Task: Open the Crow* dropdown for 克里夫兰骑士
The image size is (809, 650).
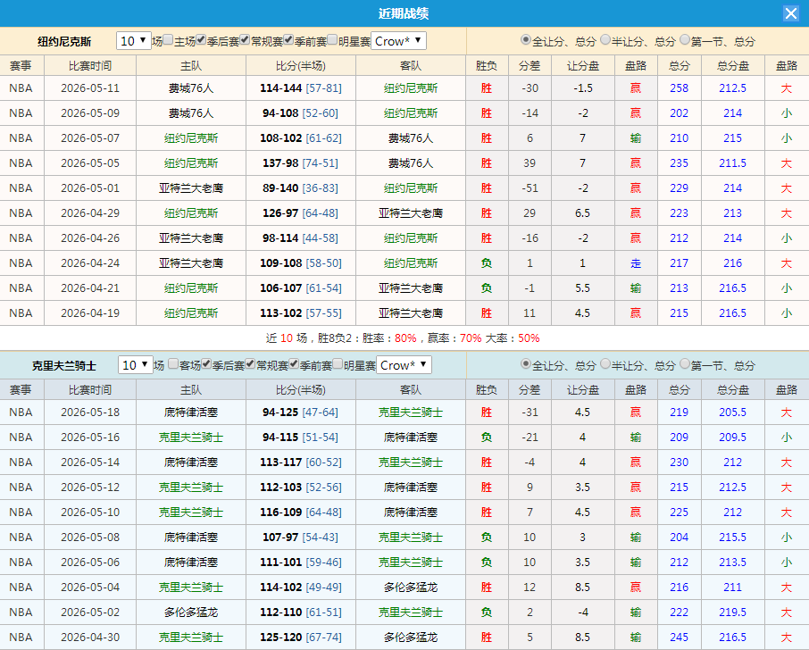Action: [x=404, y=365]
